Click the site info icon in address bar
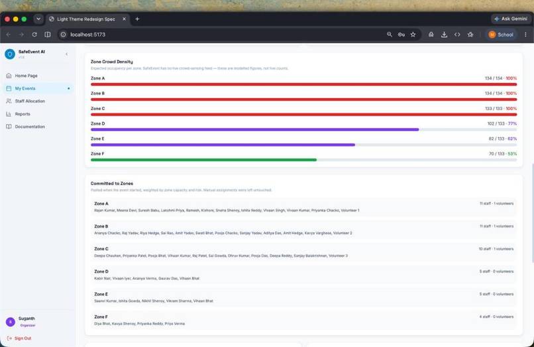 point(64,35)
